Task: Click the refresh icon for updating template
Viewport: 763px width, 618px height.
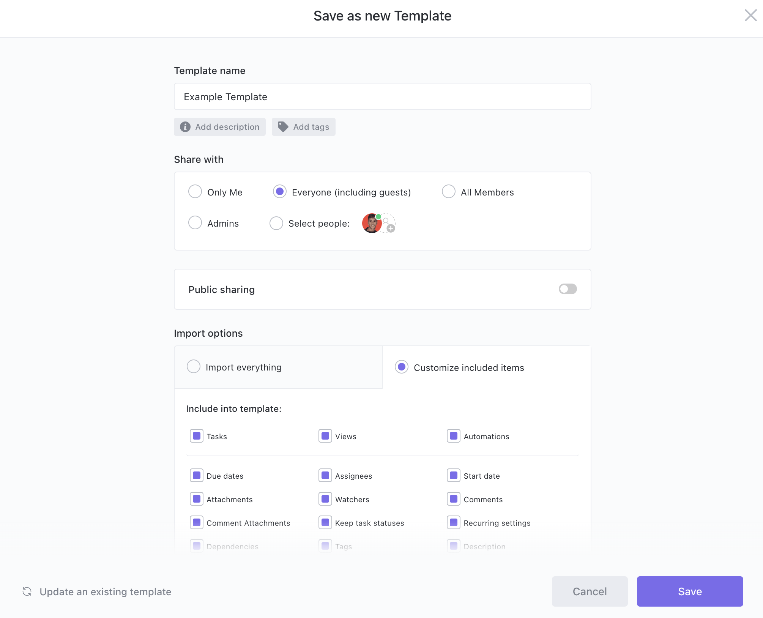Action: (x=27, y=591)
